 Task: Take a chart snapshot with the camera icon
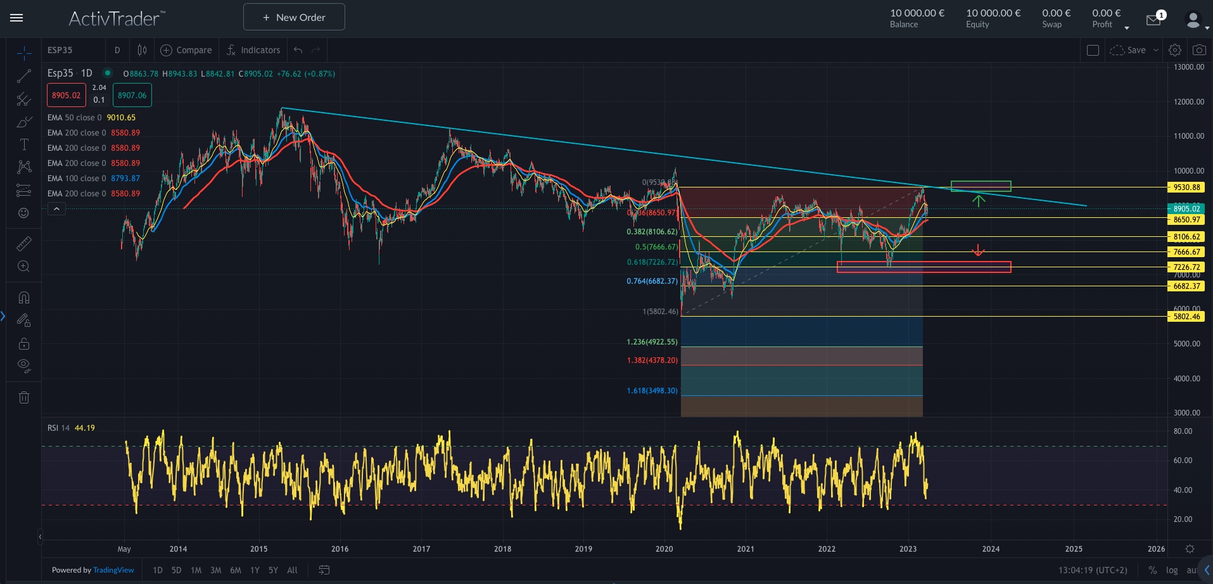1198,50
